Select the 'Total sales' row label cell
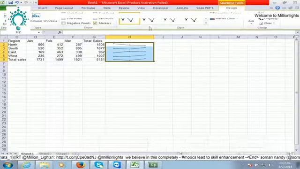300x169 pixels. coord(17,60)
